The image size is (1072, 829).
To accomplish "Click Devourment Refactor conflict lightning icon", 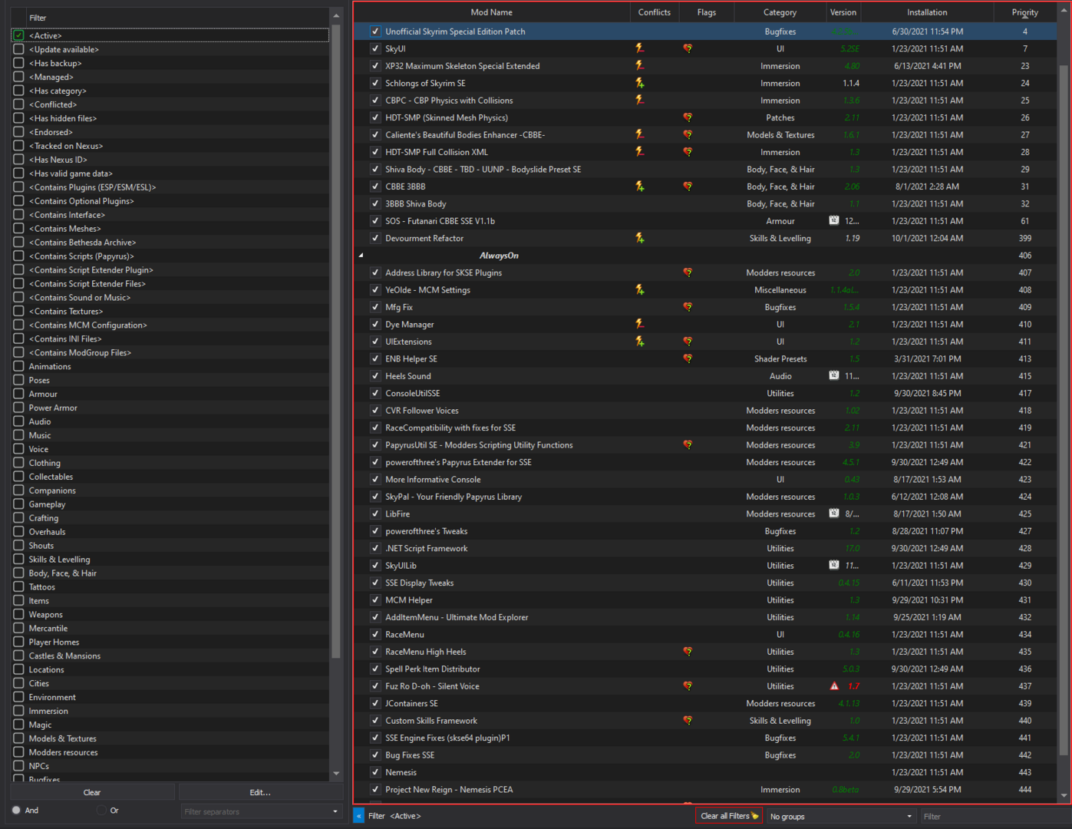I will point(640,238).
